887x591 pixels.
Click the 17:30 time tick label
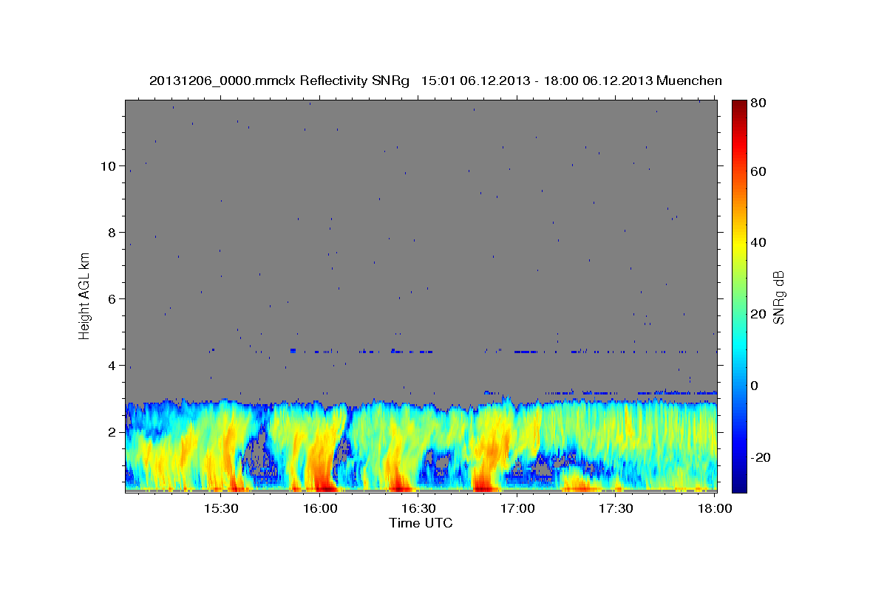point(616,509)
